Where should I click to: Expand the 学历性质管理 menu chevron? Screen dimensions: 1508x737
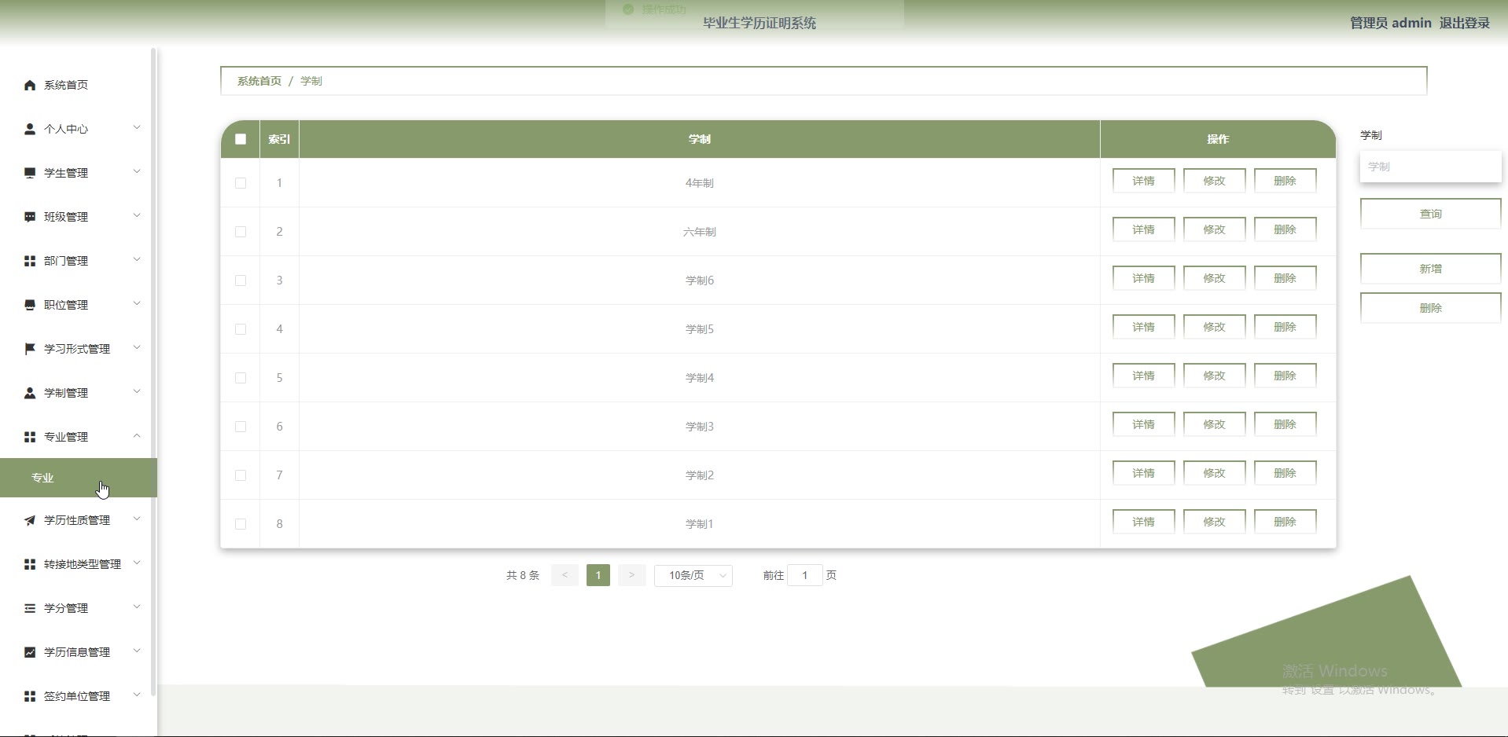pos(137,519)
